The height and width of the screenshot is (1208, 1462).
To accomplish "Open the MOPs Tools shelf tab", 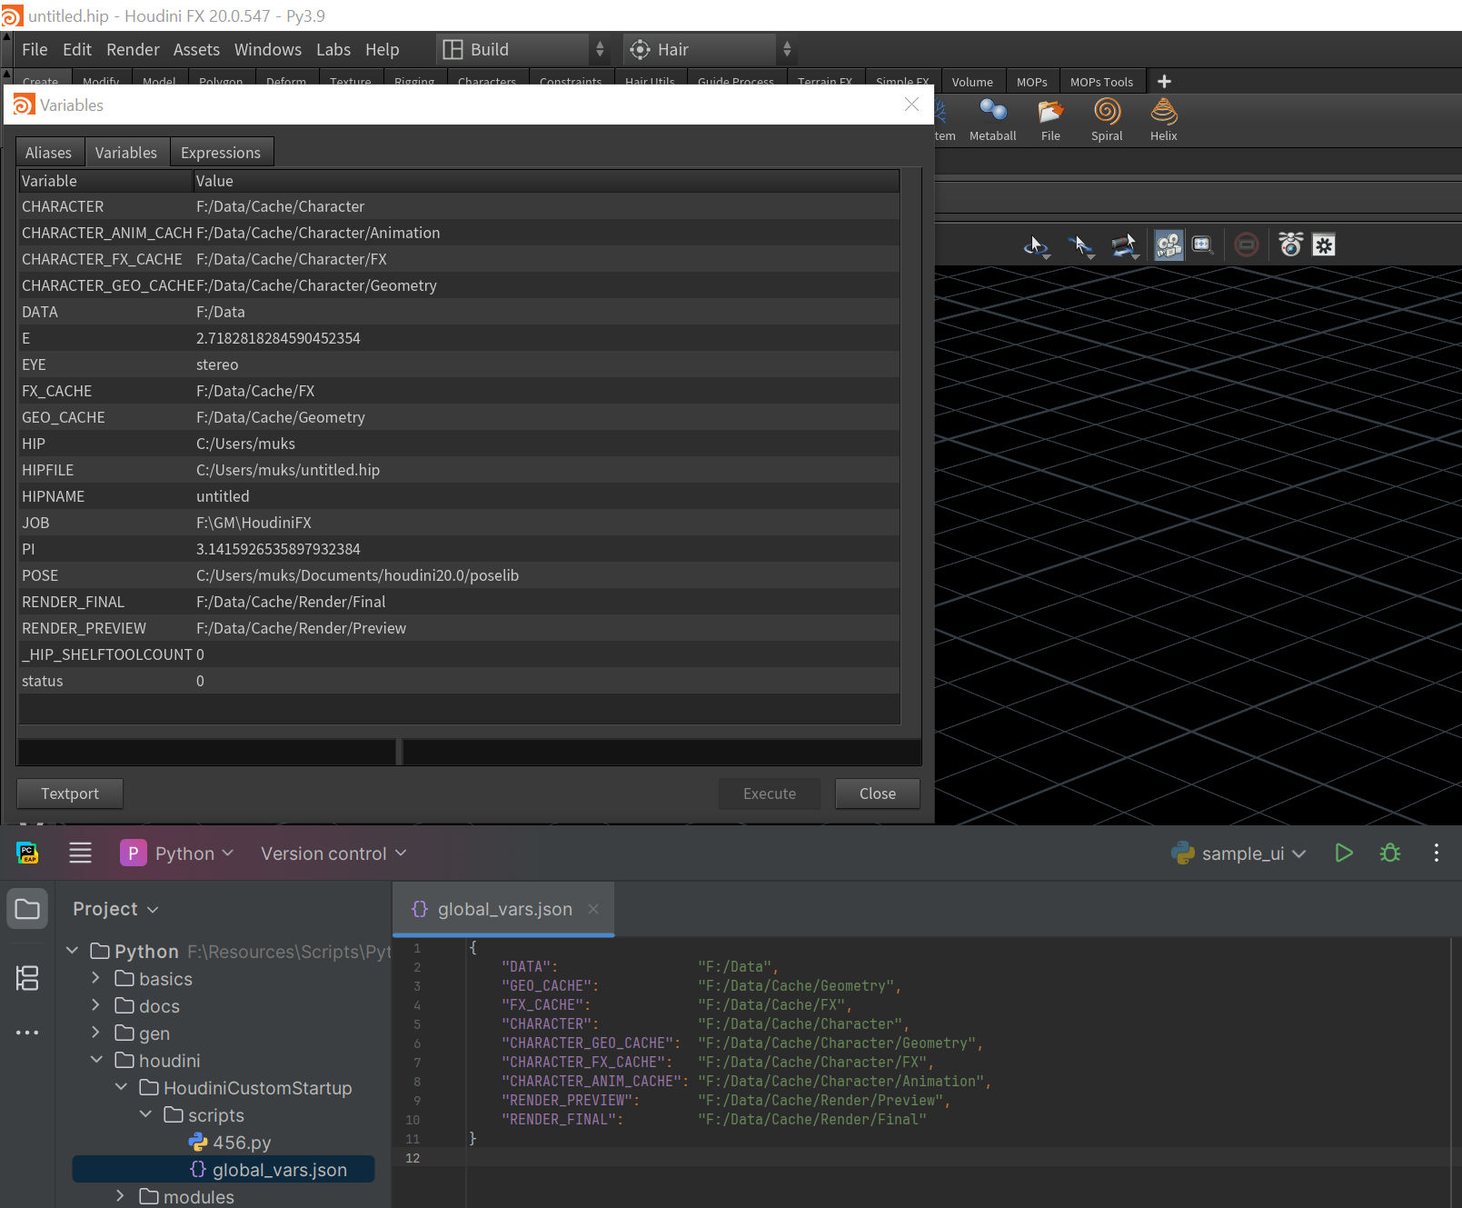I will click(1101, 82).
